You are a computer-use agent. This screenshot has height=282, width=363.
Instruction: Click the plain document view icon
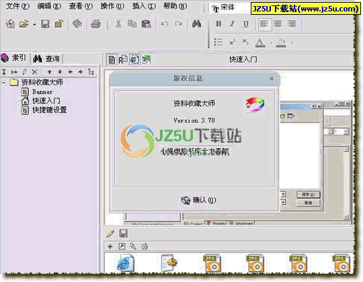coord(112,60)
